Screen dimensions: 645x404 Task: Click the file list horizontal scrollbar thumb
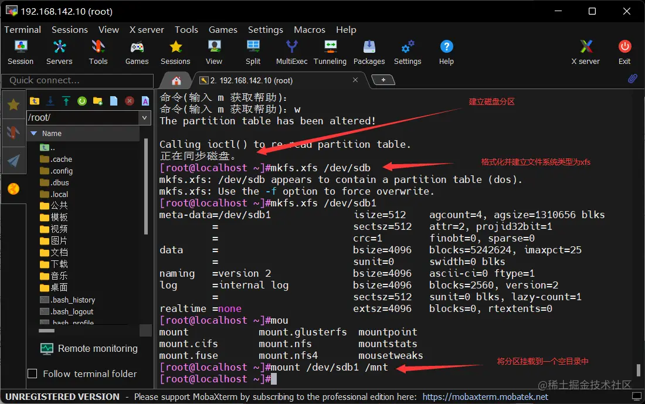click(46, 330)
